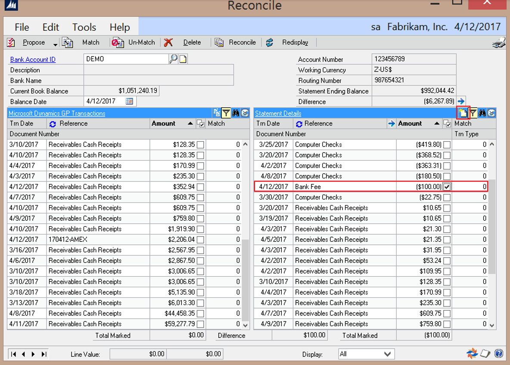Screen dimensions: 510x365
Task: Expand rows via Statement Details chevron button
Action: tap(491, 113)
